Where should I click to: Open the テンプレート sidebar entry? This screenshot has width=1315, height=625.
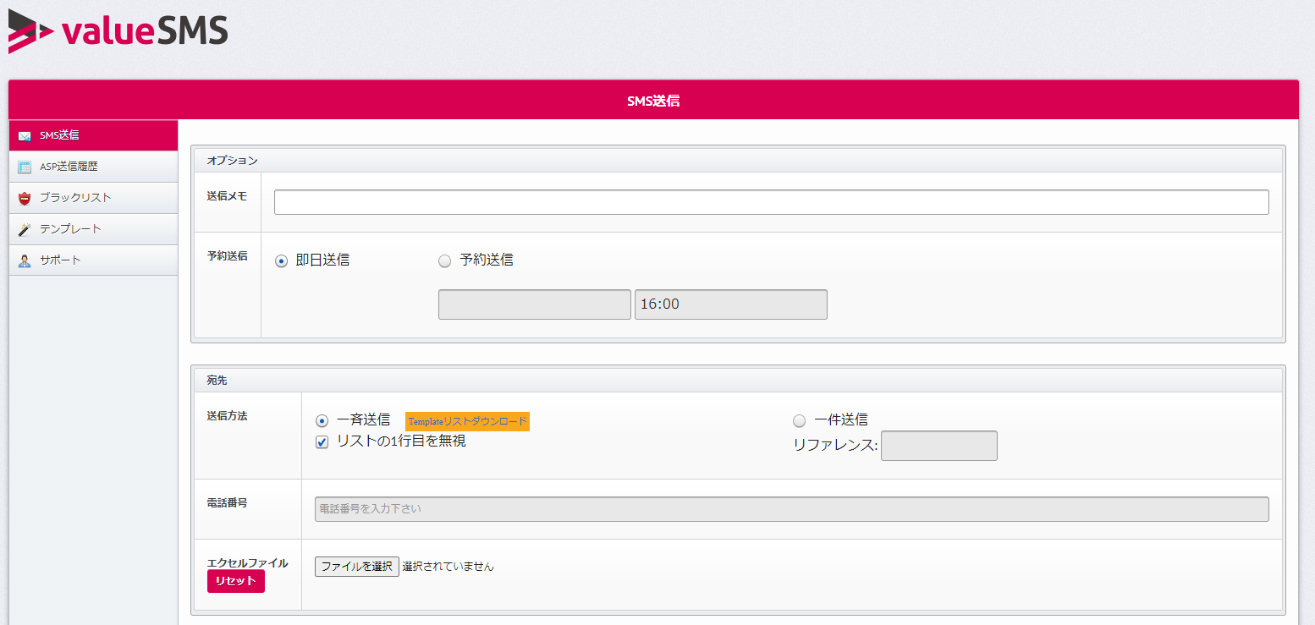93,229
